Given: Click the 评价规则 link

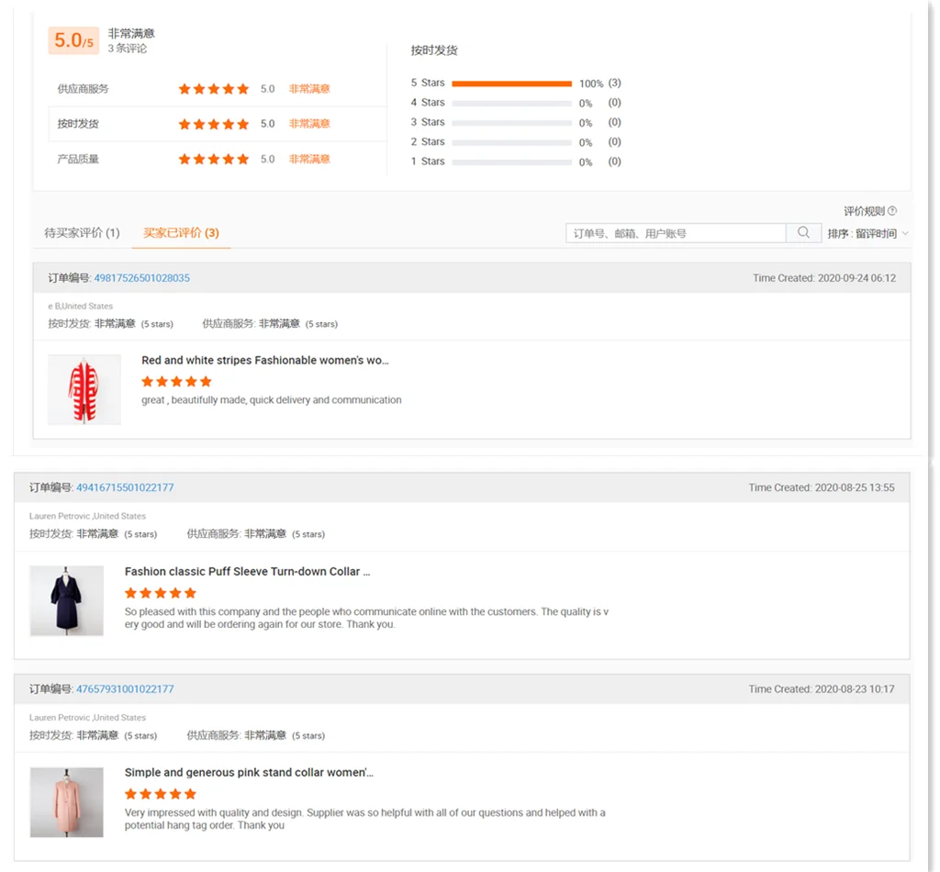Looking at the screenshot, I should pos(864,211).
